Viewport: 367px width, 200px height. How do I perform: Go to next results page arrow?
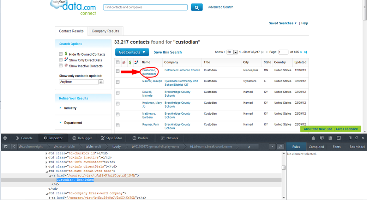click(x=301, y=52)
